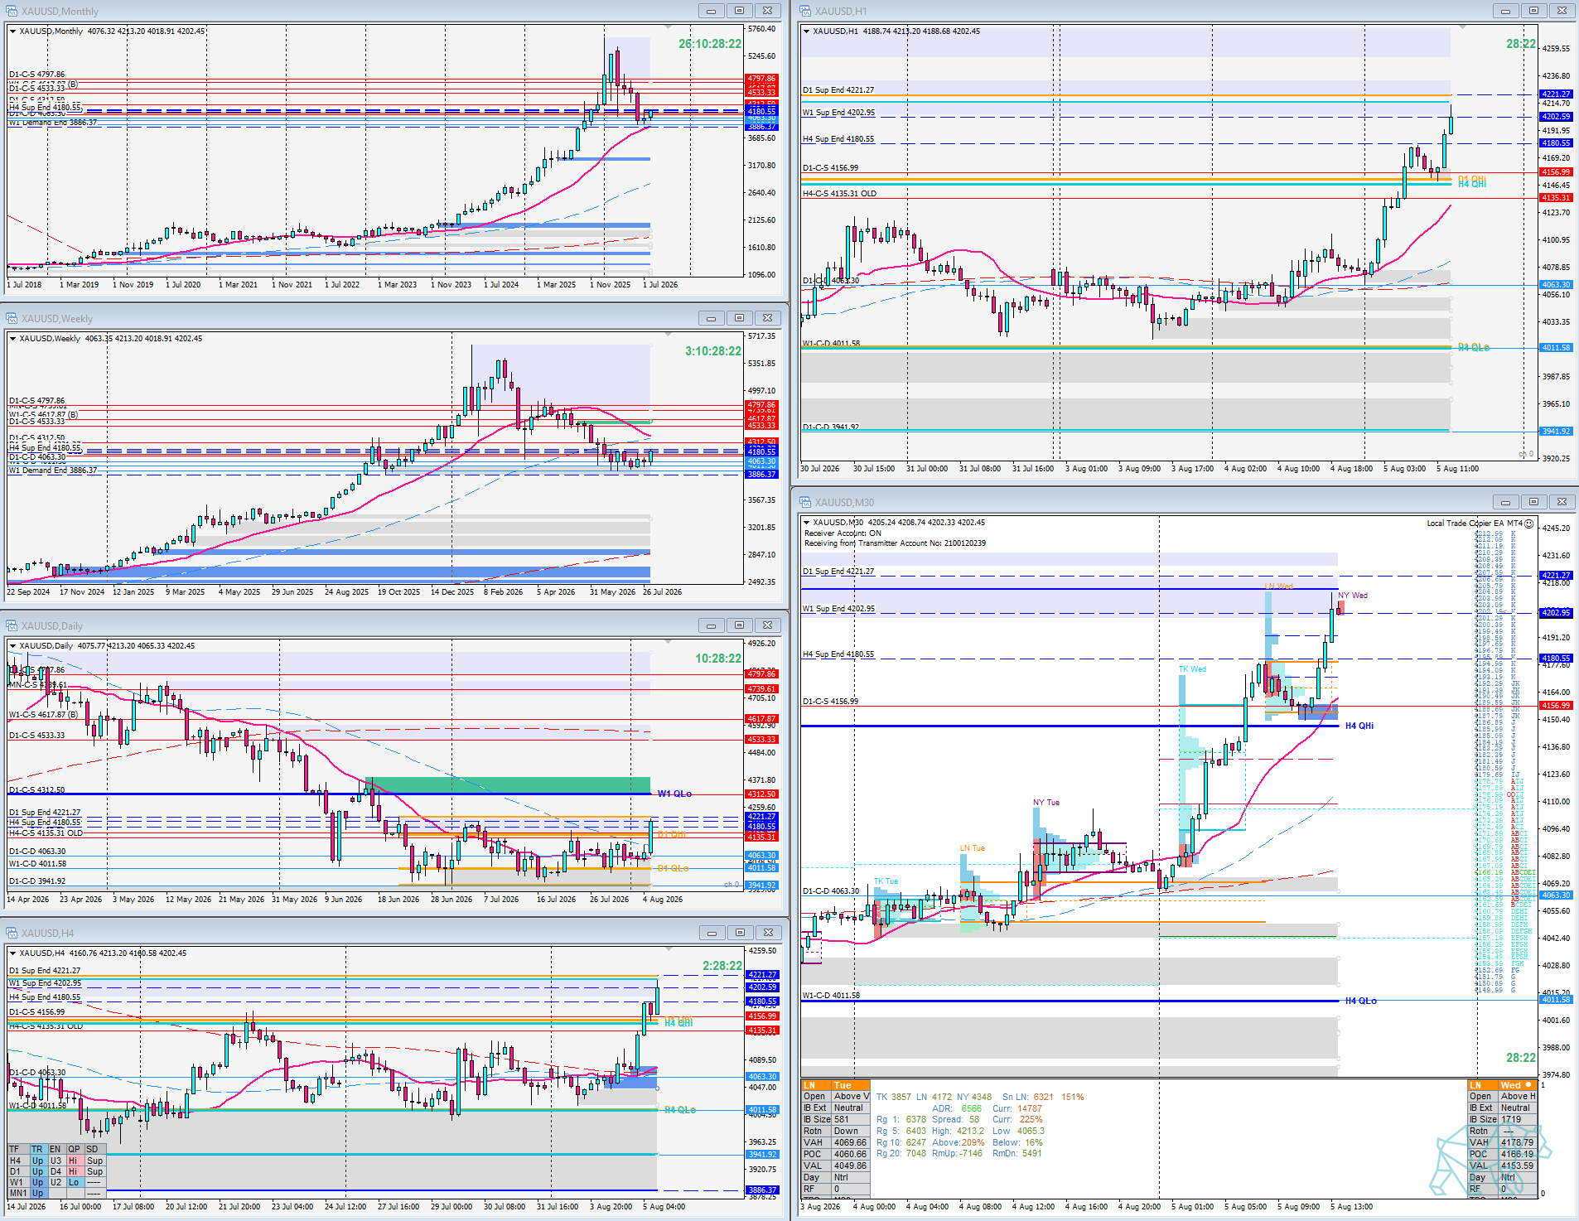1579x1221 pixels.
Task: Click the U3 cell in the H4 trend table
Action: (56, 1161)
